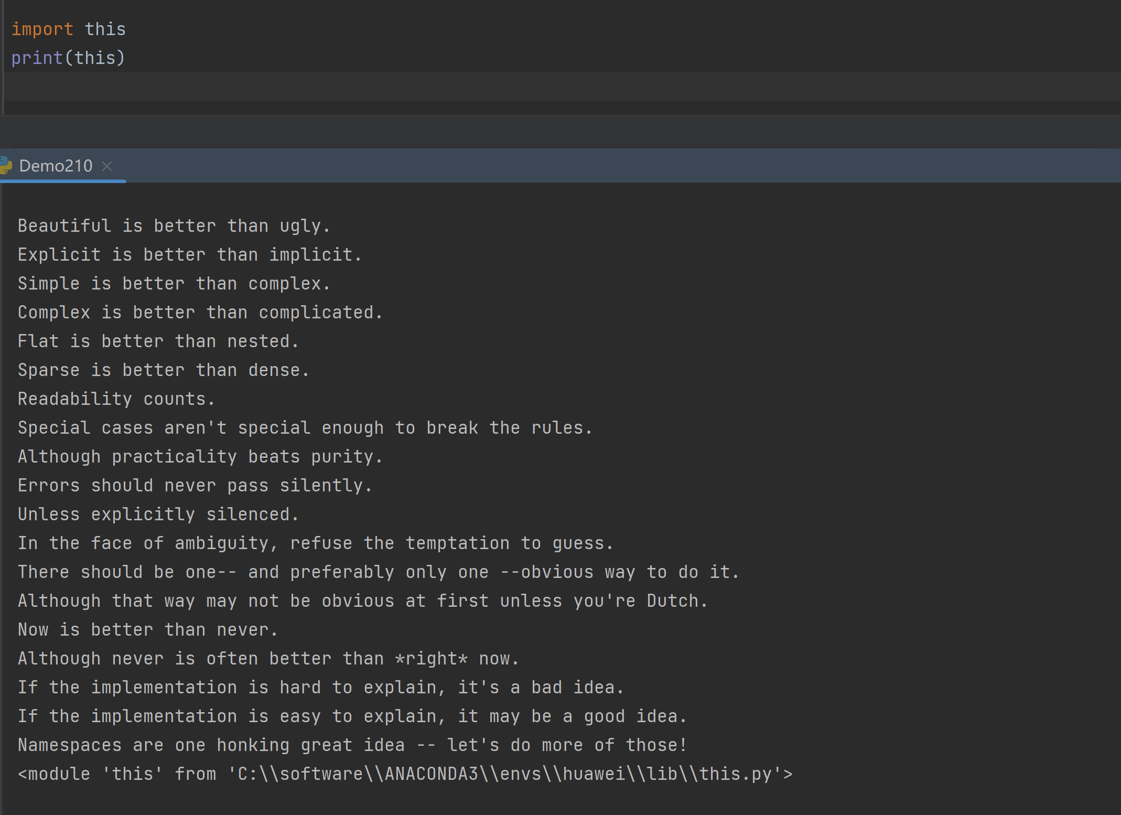1121x815 pixels.
Task: Select the Demo210 run tab
Action: [56, 166]
